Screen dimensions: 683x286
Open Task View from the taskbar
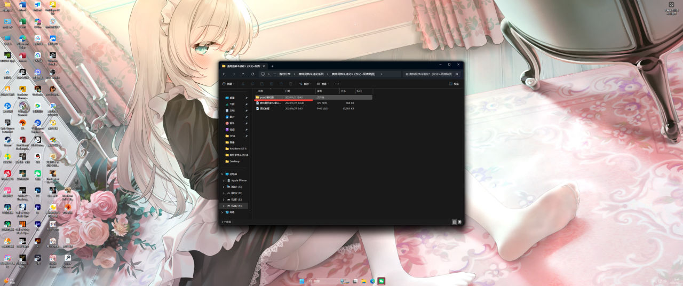(355, 281)
